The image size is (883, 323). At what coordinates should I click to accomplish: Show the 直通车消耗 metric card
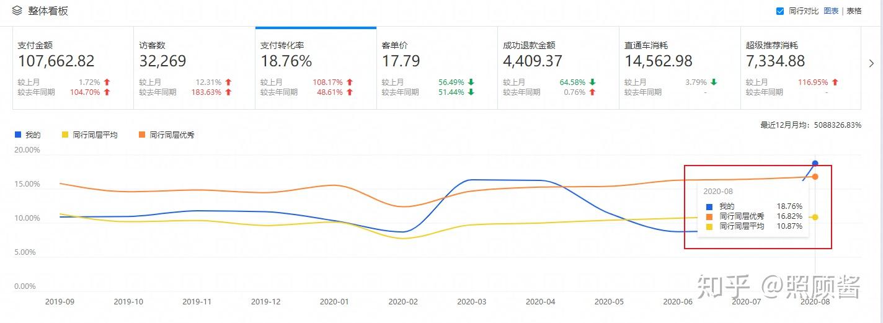[x=679, y=68]
